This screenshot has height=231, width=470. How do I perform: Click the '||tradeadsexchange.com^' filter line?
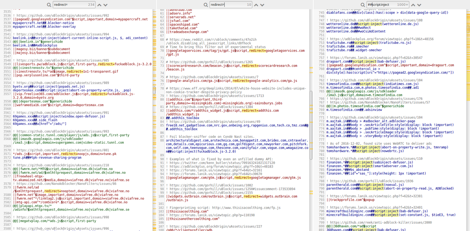point(187,32)
